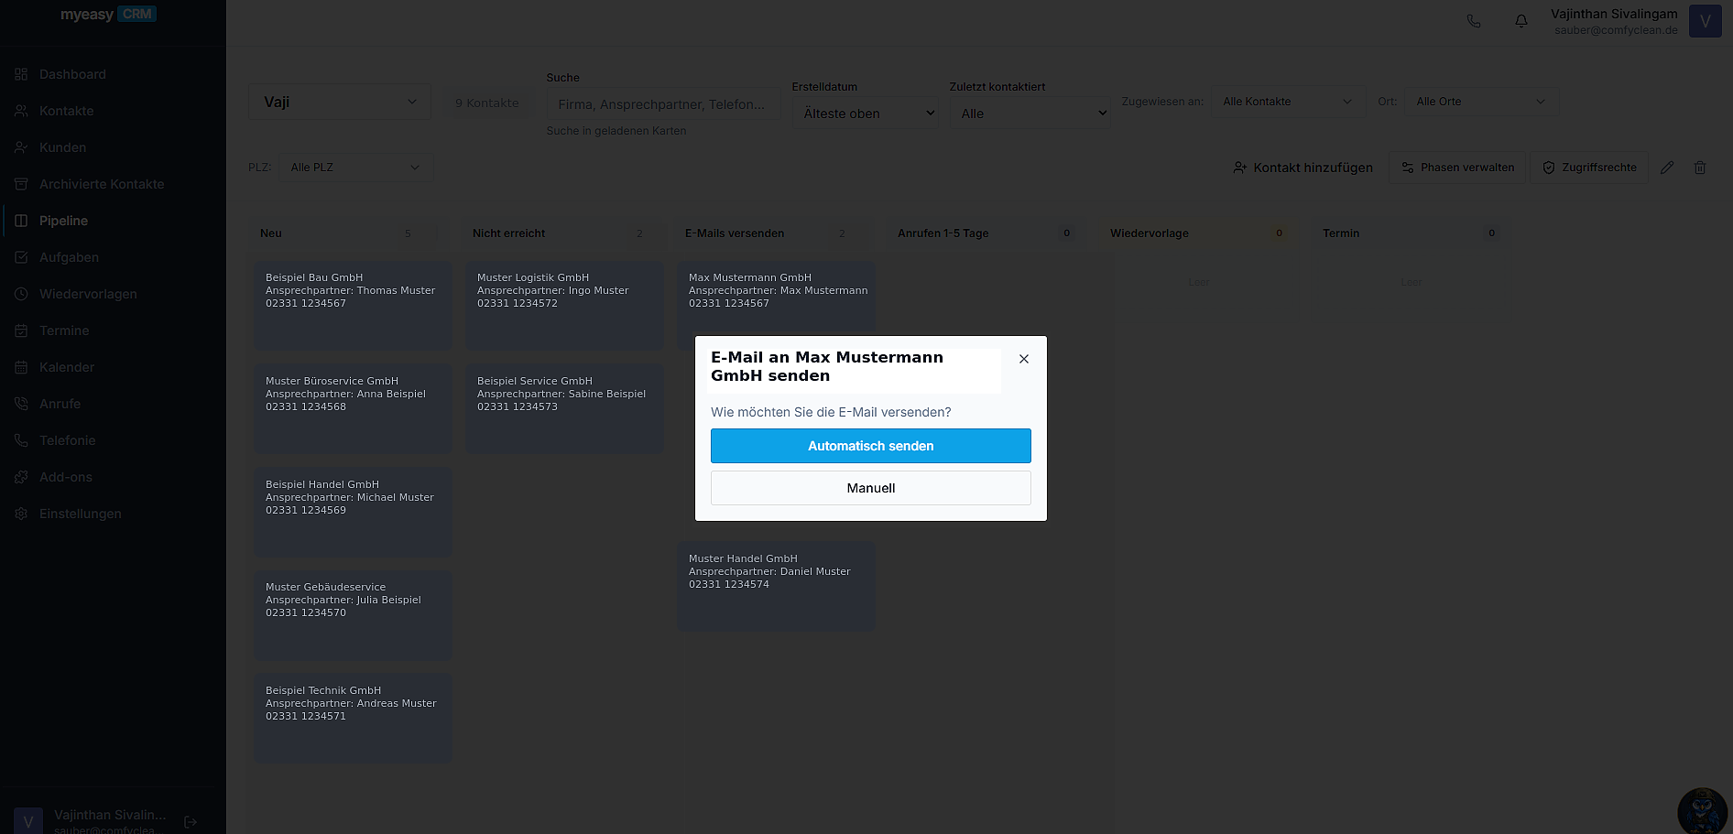Click the Dashboard grid icon in sidebar
Viewport: 1733px width, 834px height.
(x=21, y=74)
